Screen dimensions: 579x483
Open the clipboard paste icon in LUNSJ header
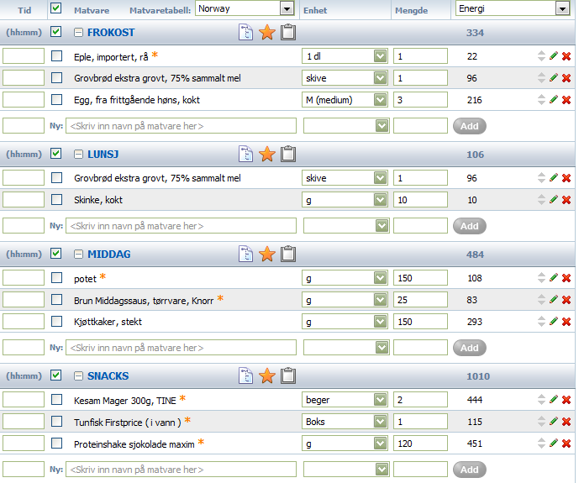(x=288, y=154)
